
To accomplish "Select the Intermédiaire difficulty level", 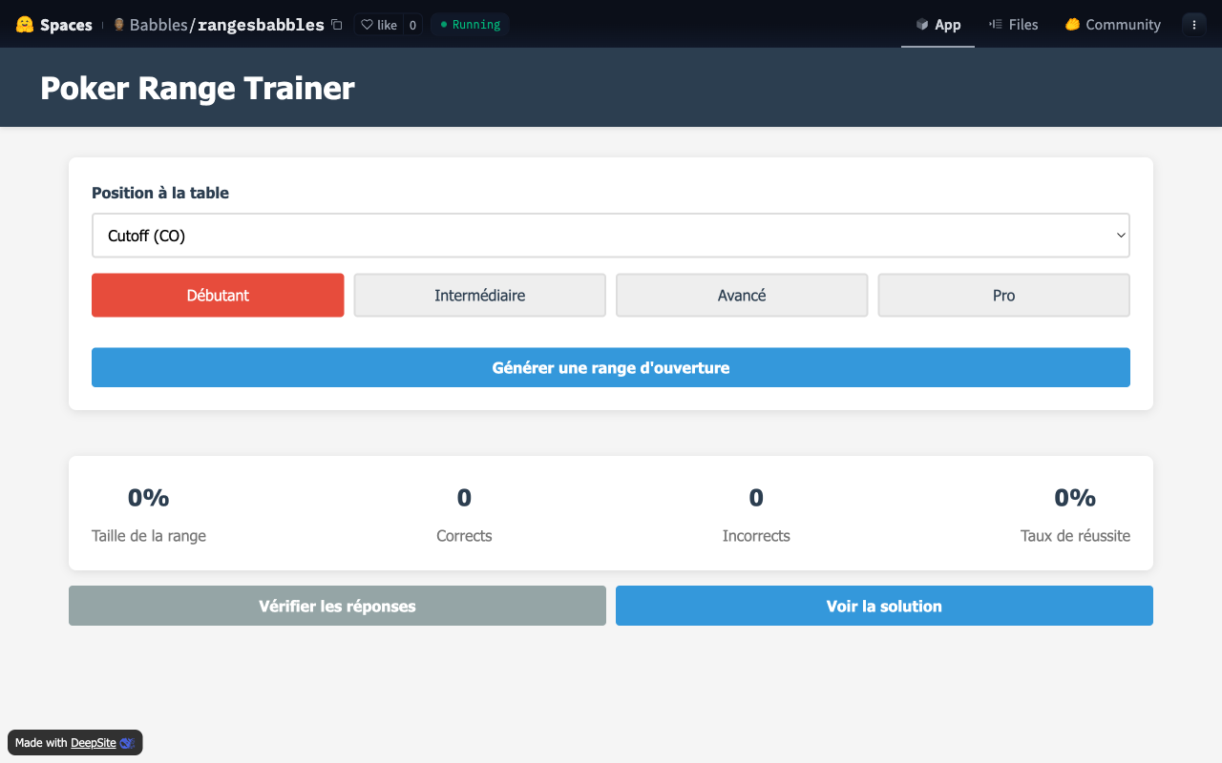I will [480, 296].
